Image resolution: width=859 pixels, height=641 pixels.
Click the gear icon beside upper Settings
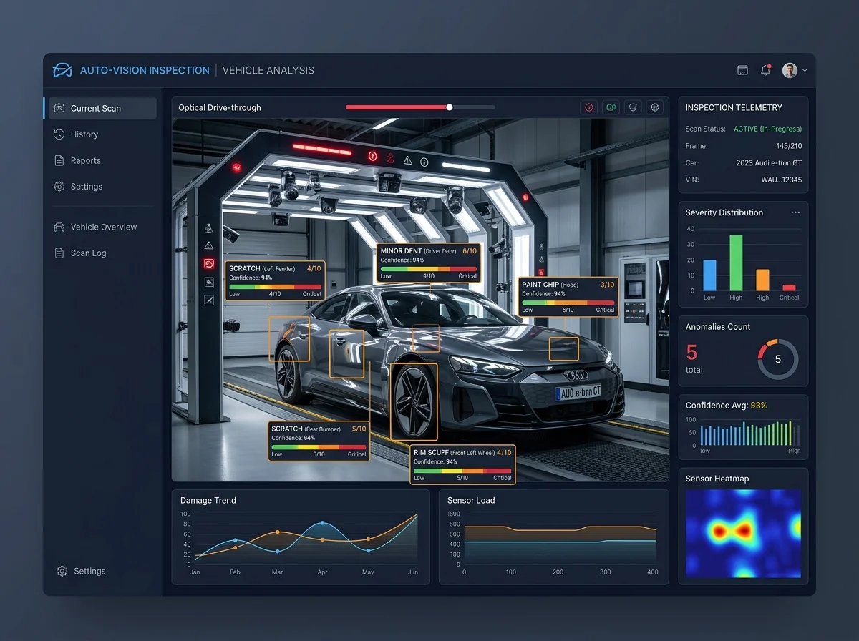click(x=59, y=187)
